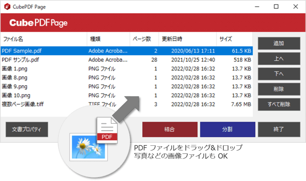
Task: Sort by 更新日時 column header
Action: (x=187, y=39)
